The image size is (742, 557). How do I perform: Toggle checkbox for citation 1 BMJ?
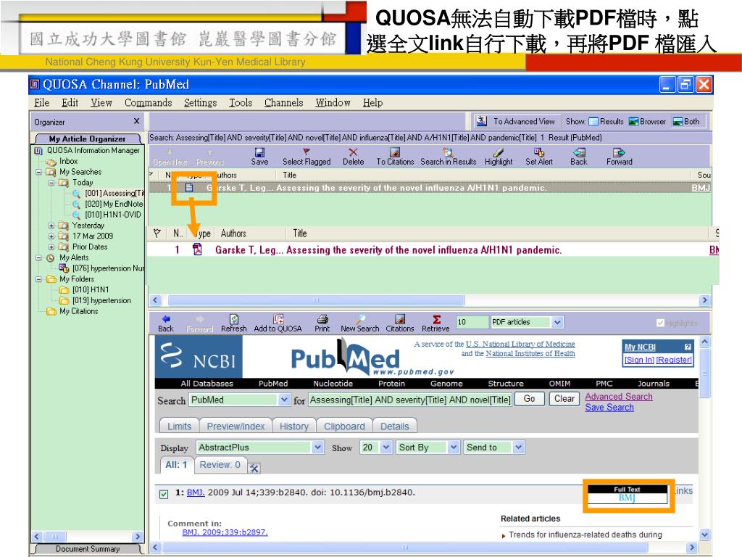tap(164, 494)
